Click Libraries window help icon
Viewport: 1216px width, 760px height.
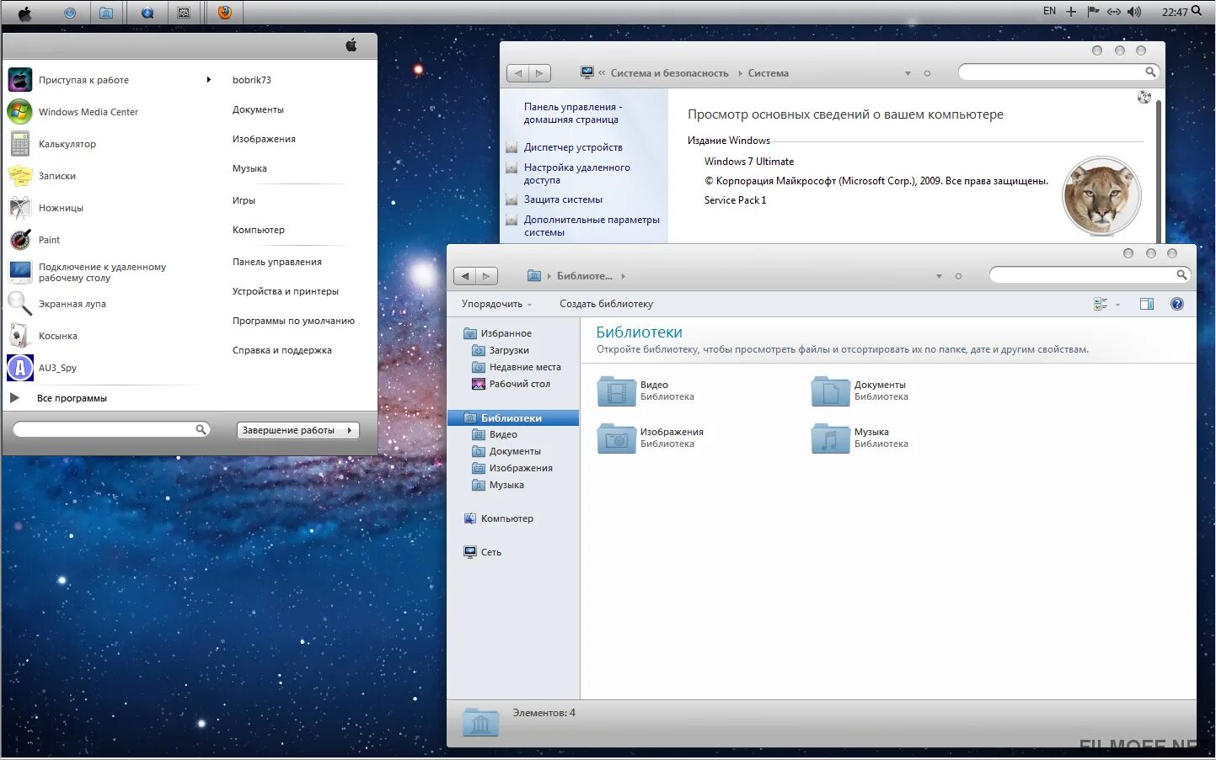1177,304
